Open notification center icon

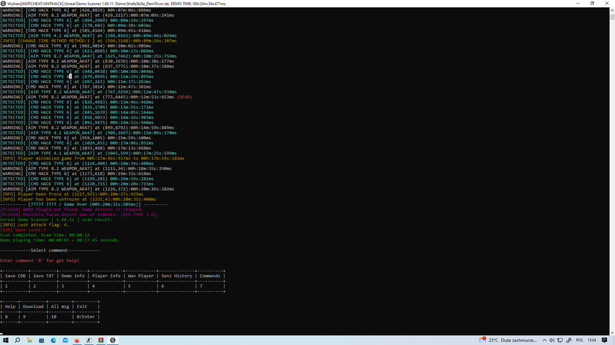click(605, 340)
